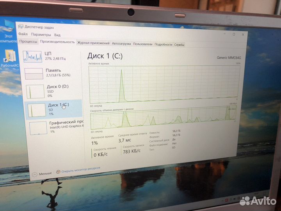This screenshot has width=281, height=211.
Task: Open the Параметры menu
Action: tap(41, 35)
